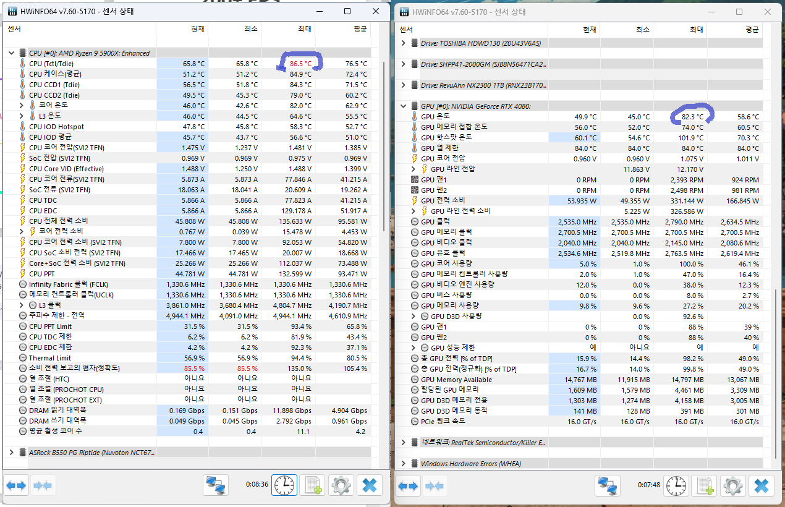
Task: Select the 소비 전력 보고의 편차(정확도) row
Action: click(187, 369)
